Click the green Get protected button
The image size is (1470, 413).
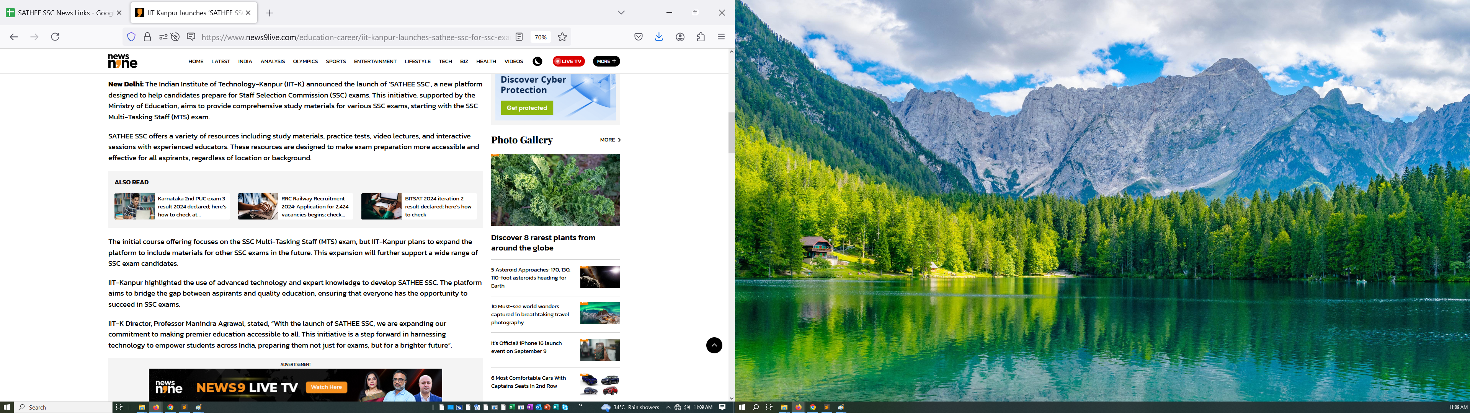pyautogui.click(x=527, y=108)
